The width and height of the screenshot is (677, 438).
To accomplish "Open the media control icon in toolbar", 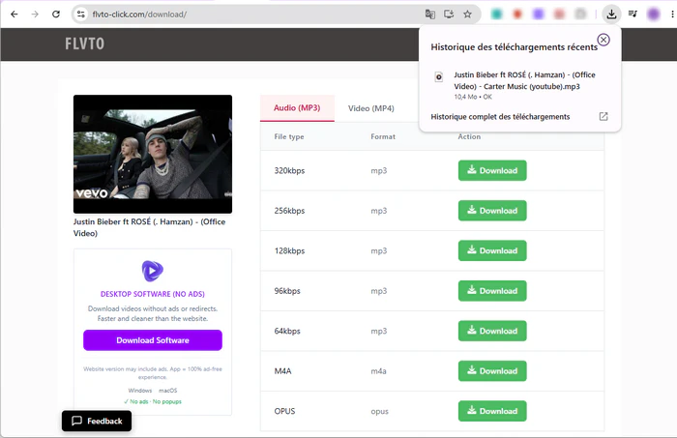I will (633, 15).
